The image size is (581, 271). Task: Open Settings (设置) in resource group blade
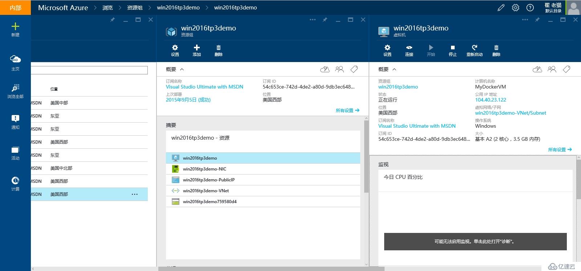[175, 50]
